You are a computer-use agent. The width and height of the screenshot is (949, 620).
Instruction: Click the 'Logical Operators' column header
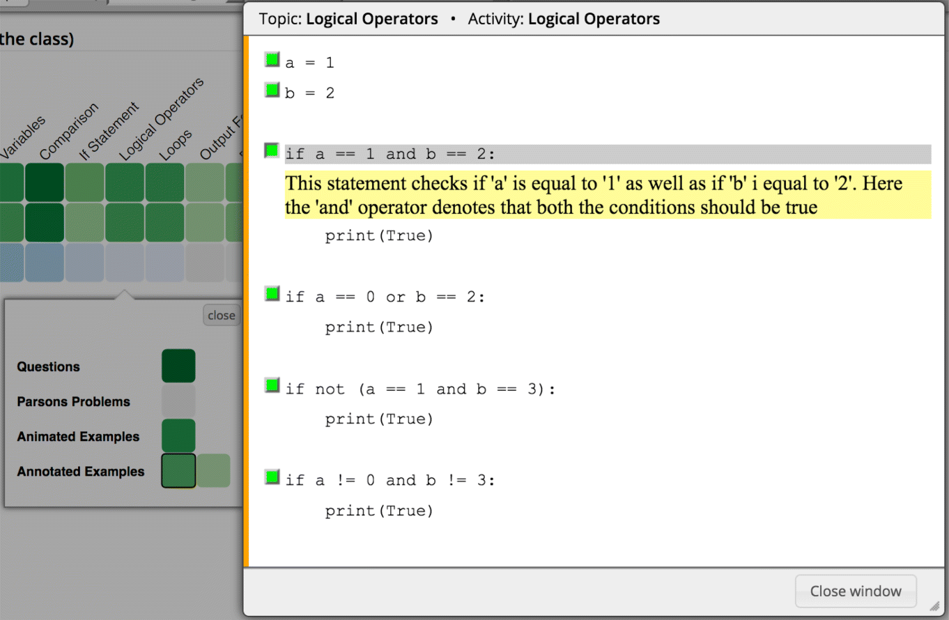coord(161,118)
